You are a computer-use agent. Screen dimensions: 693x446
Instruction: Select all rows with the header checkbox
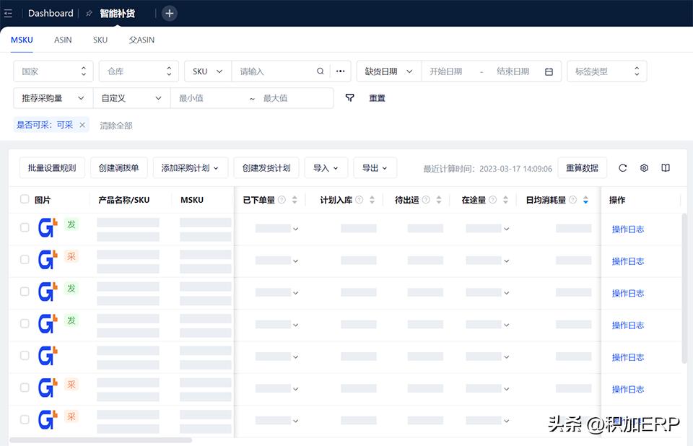tap(25, 200)
